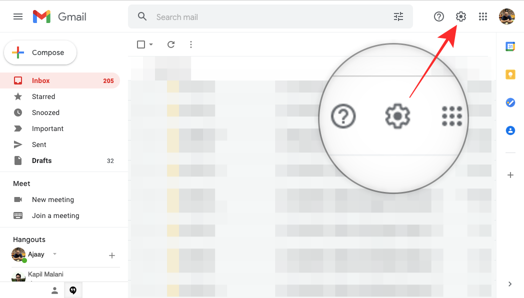This screenshot has height=298, width=524.
Task: Open the More options three-dot menu
Action: (191, 44)
